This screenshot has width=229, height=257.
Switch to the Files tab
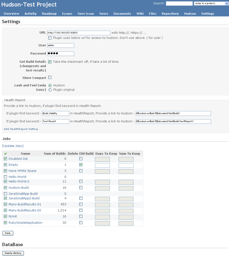point(153,14)
